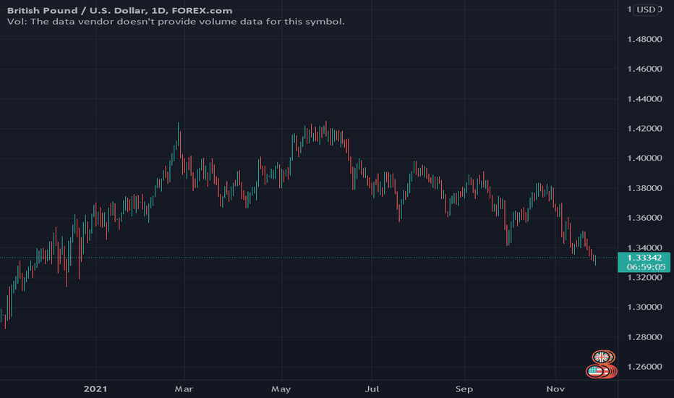Click the 1.26000 price axis label
Viewport: 674px width, 398px height.
coord(644,367)
